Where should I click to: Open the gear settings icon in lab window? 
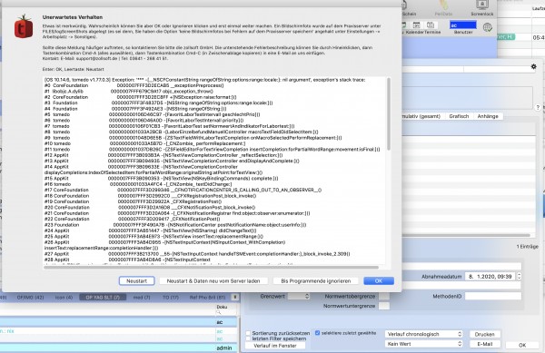coord(533,66)
